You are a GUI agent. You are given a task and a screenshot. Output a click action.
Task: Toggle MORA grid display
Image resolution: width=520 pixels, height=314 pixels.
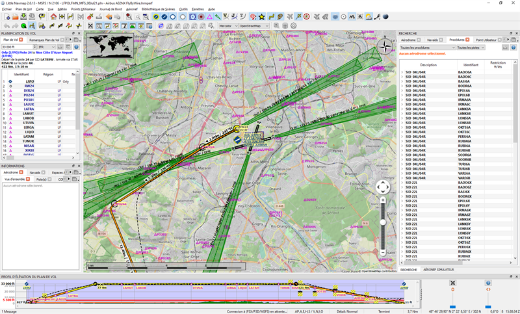[x=360, y=17]
